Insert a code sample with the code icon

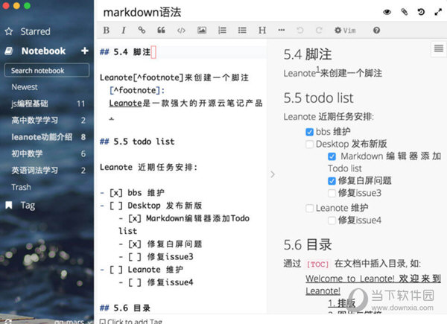click(x=181, y=31)
